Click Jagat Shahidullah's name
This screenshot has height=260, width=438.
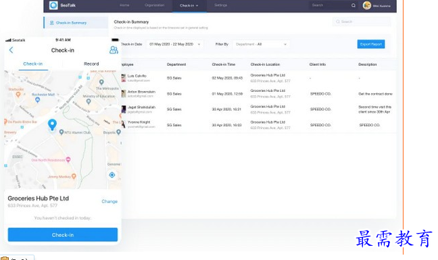141,107
